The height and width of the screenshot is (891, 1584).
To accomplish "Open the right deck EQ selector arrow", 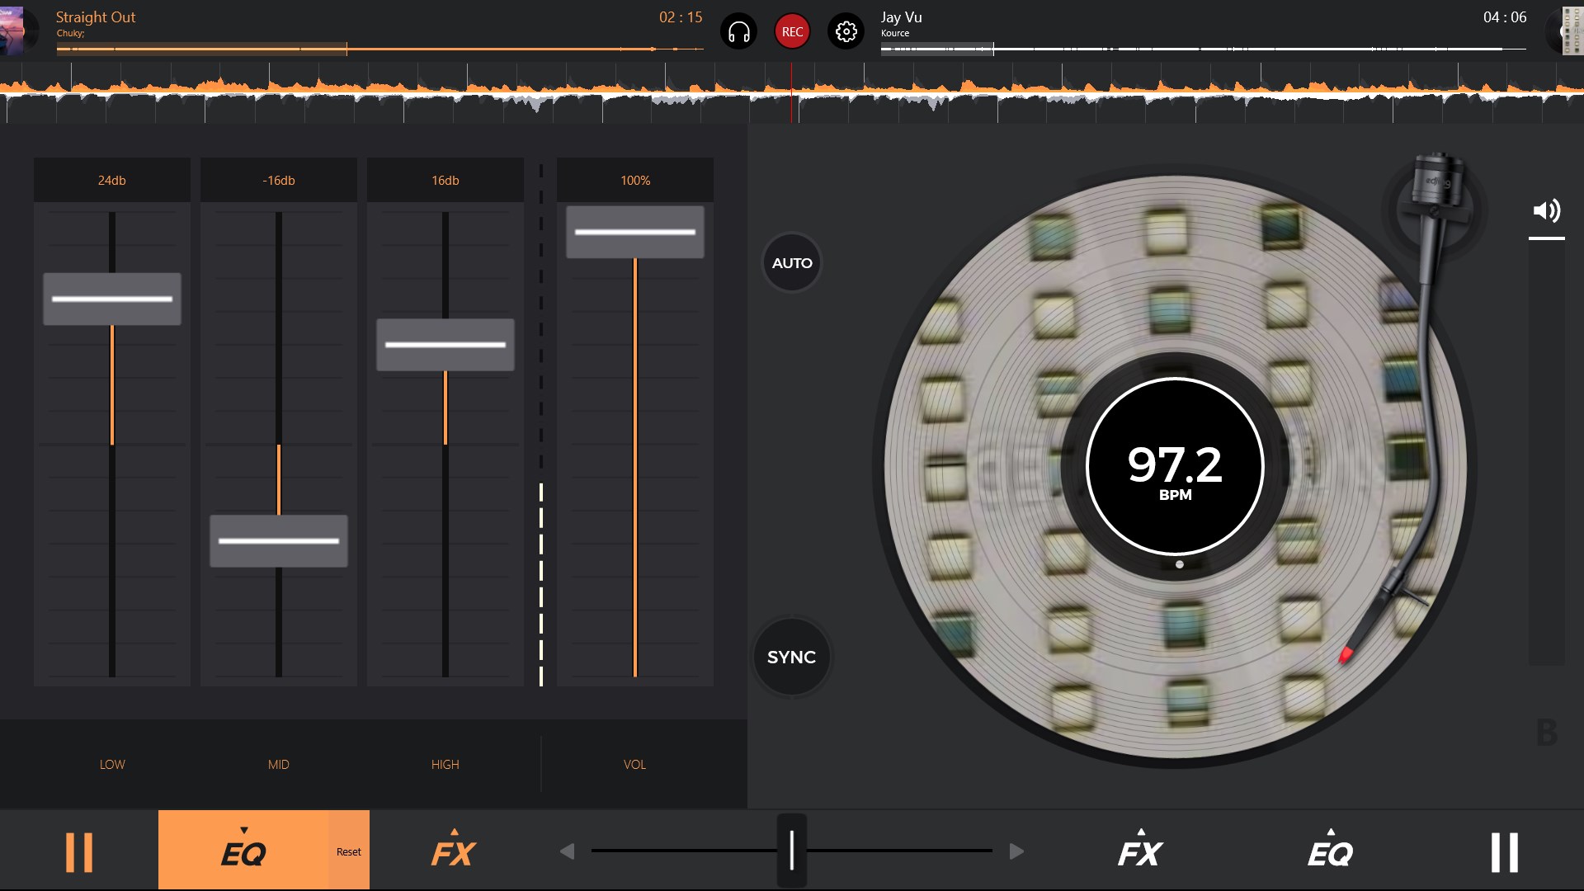I will click(x=1331, y=833).
